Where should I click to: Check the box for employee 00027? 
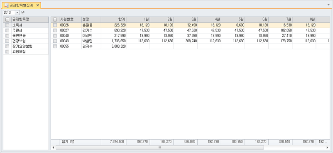(x=55, y=30)
